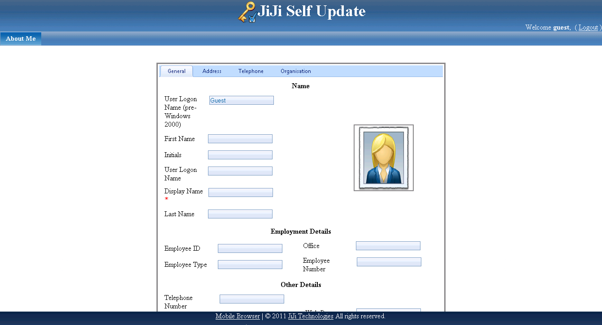Screen dimensions: 602x325
Task: Click the JiJi key logo icon
Action: click(x=247, y=12)
